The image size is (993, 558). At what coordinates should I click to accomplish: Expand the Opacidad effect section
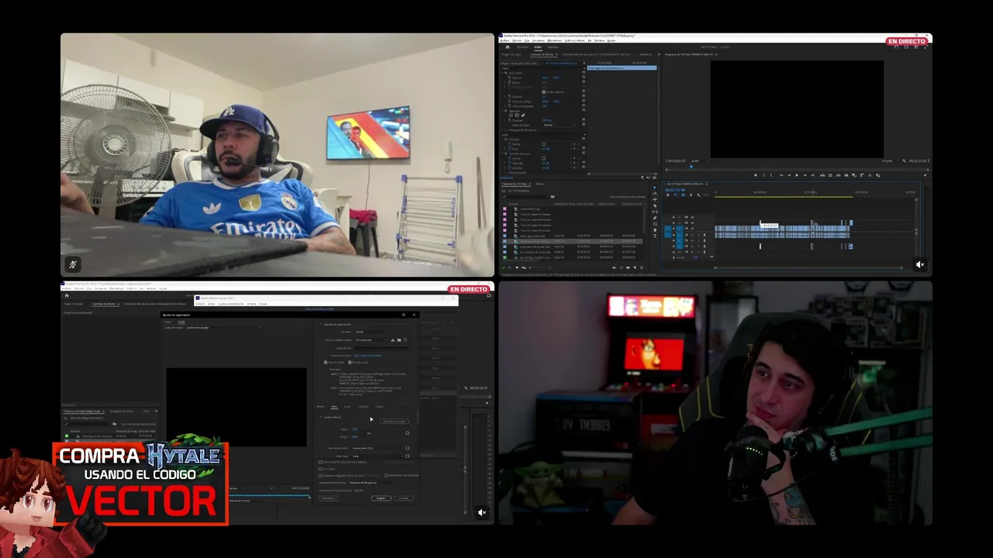pyautogui.click(x=503, y=111)
